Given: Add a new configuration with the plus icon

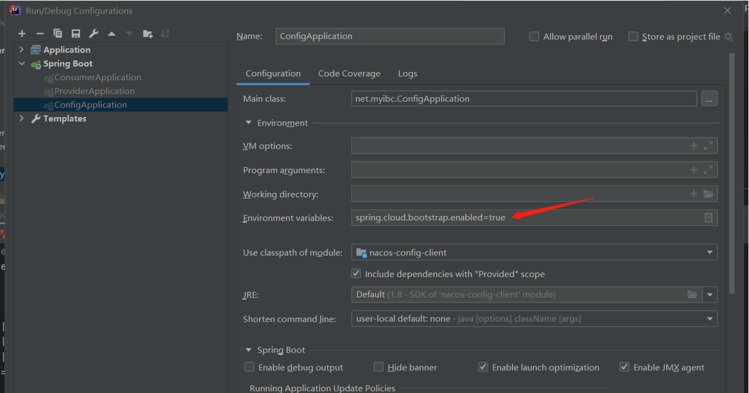Looking at the screenshot, I should pos(22,34).
